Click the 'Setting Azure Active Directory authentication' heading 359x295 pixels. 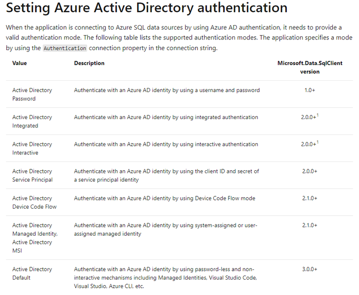click(147, 8)
